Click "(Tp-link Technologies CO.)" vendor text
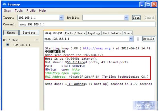159x111 pixels. click(x=125, y=77)
